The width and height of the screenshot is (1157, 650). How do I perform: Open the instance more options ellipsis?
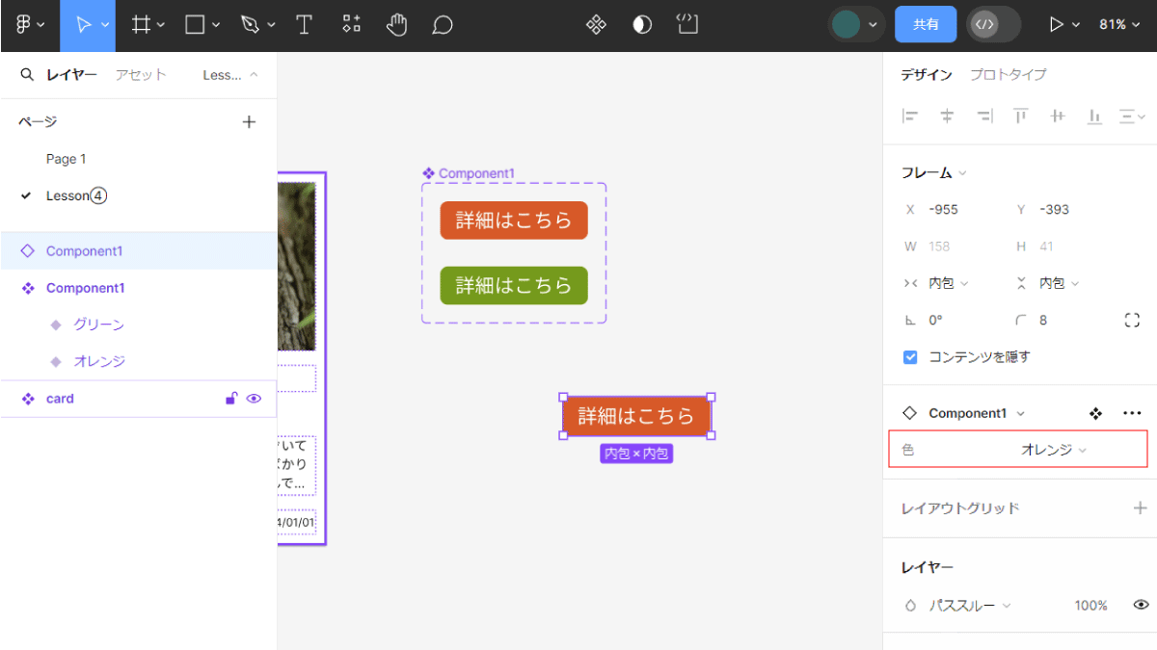[x=1132, y=413]
